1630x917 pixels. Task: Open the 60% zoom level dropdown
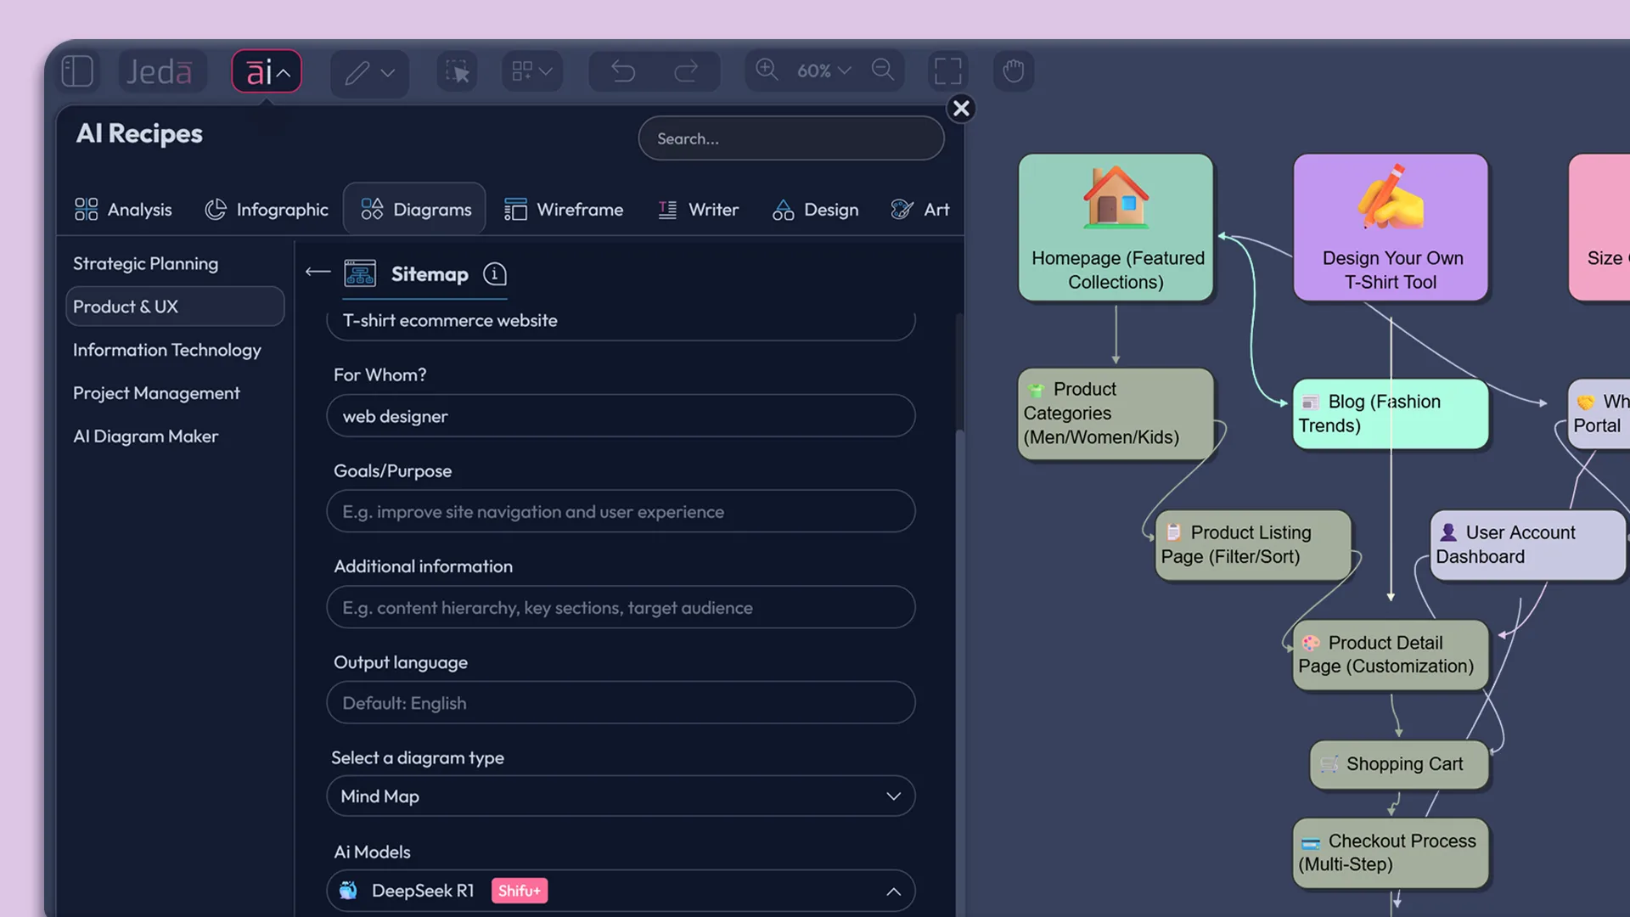[x=823, y=71]
